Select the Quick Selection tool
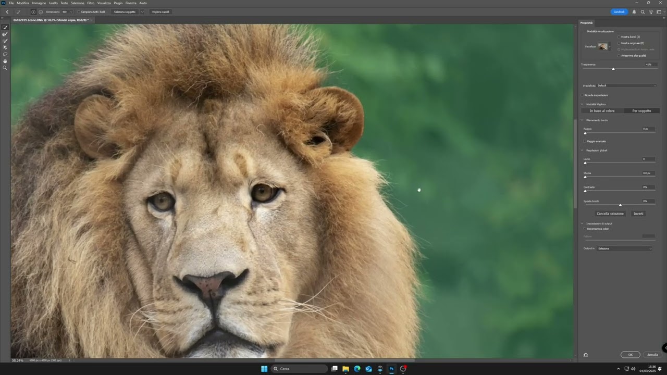Image resolution: width=667 pixels, height=375 pixels. tap(5, 27)
